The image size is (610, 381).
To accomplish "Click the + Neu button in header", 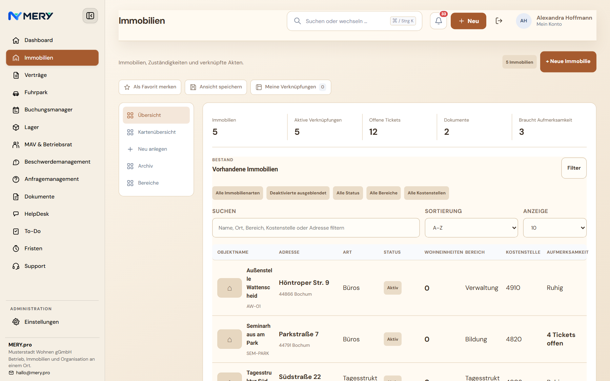I will pos(468,21).
